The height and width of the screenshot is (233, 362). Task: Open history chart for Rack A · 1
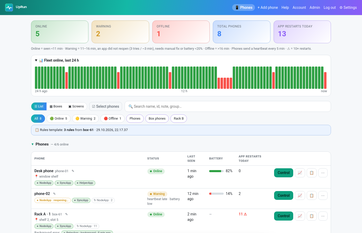[300, 216]
